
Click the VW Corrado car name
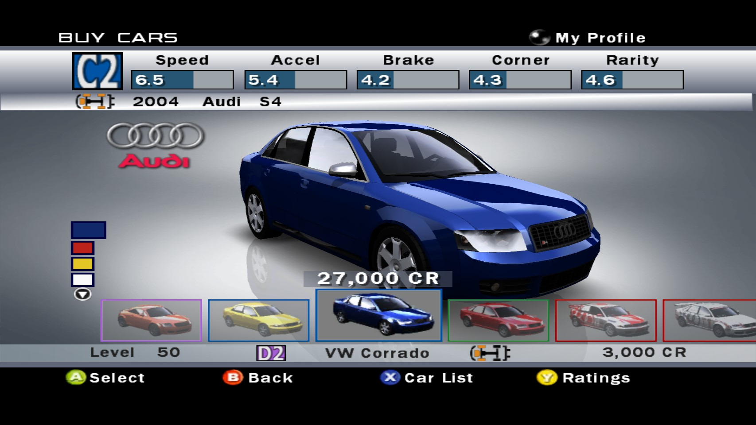coord(377,353)
